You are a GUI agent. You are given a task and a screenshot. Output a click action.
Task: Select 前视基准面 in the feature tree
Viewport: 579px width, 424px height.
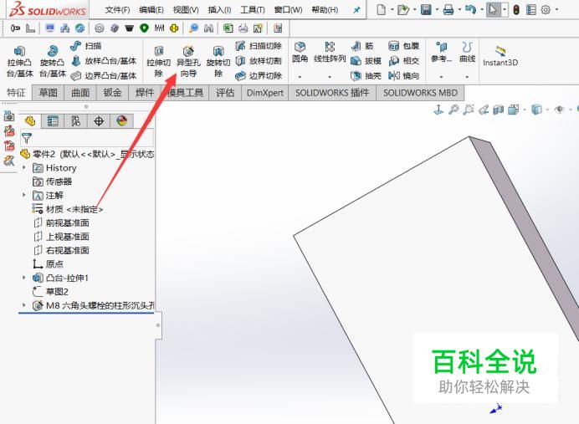click(x=62, y=223)
